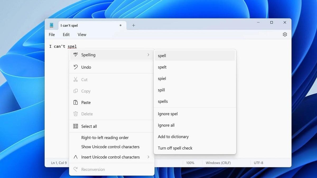Click the Spelling ABC checkmark icon
This screenshot has width=317, height=178.
coord(76,55)
